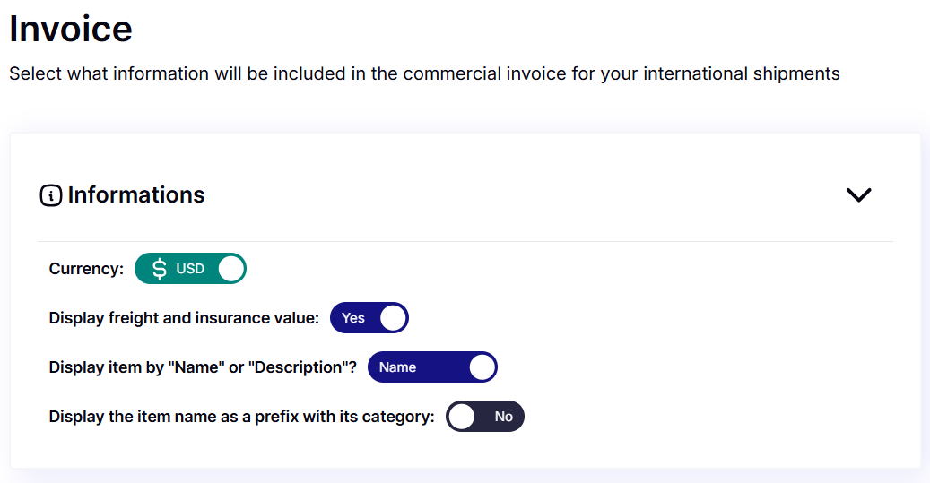930x483 pixels.
Task: Click the 'Display the item name as a prefix' label
Action: (x=241, y=416)
